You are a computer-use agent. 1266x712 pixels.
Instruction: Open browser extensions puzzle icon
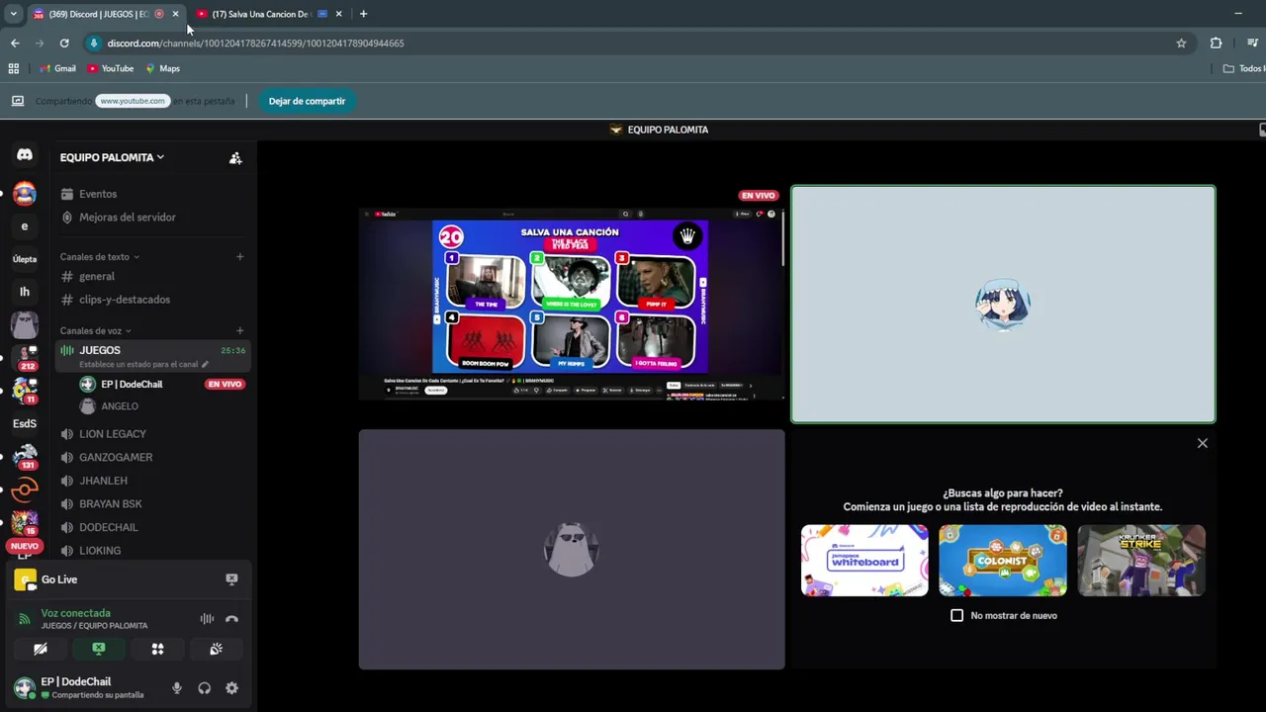(1216, 44)
